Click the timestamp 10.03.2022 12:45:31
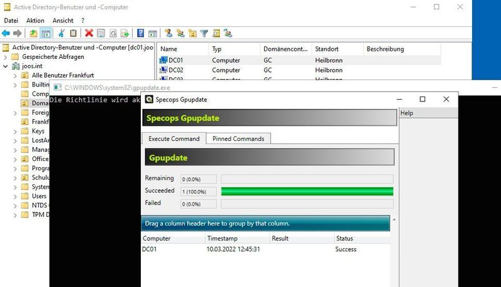 pos(233,249)
